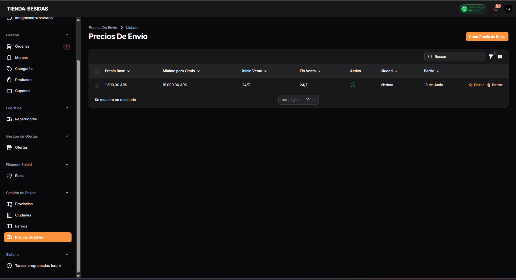Go to Ciudades in the sidebar

click(x=23, y=215)
